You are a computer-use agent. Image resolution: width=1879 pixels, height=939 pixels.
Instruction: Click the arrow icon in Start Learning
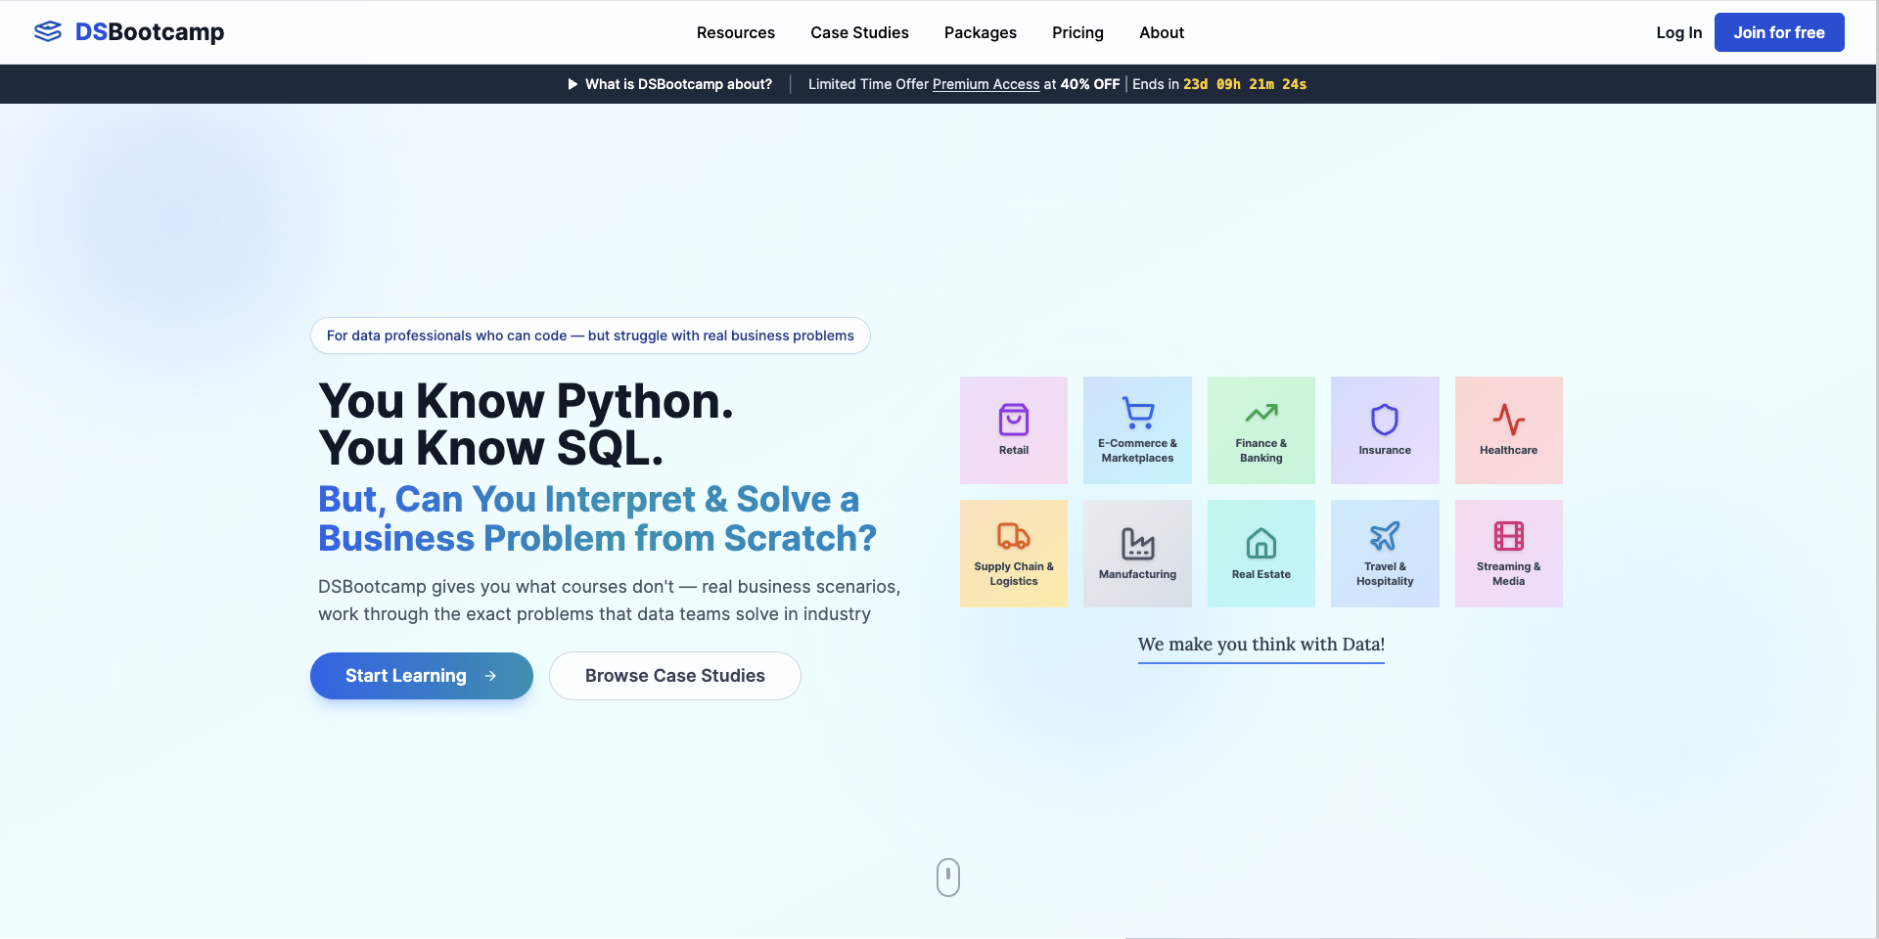(x=490, y=676)
